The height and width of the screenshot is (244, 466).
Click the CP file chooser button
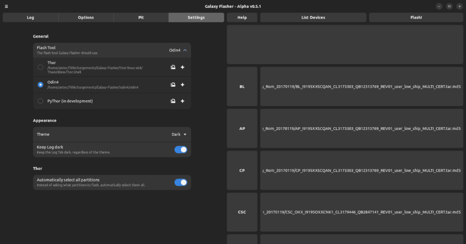pyautogui.click(x=242, y=170)
